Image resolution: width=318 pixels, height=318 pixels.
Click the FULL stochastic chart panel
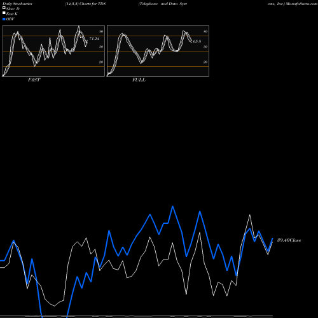tap(158, 51)
